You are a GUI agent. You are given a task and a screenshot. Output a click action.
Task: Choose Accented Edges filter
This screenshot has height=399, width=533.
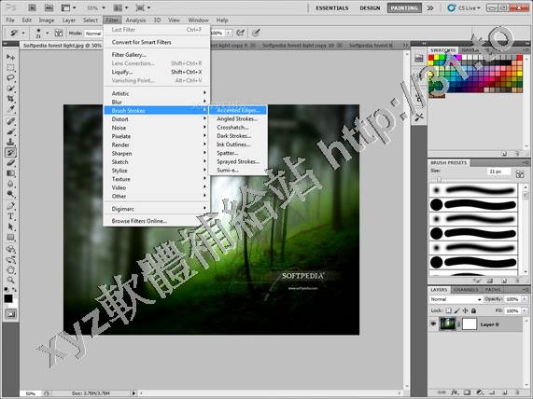(x=238, y=110)
